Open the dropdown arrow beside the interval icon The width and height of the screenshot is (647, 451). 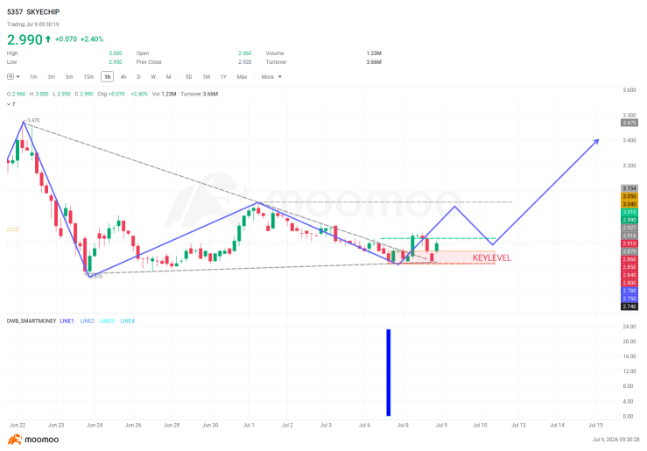click(x=18, y=77)
